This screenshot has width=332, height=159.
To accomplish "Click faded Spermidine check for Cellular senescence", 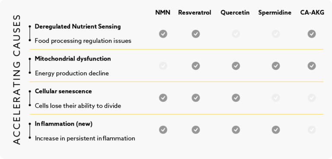I will pyautogui.click(x=276, y=98).
